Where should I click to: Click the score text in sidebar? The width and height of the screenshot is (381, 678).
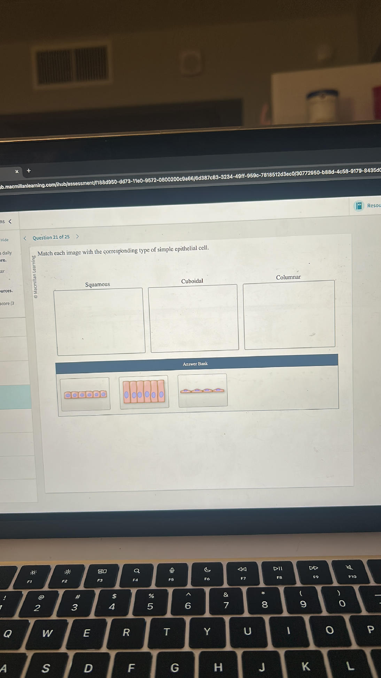pos(7,303)
